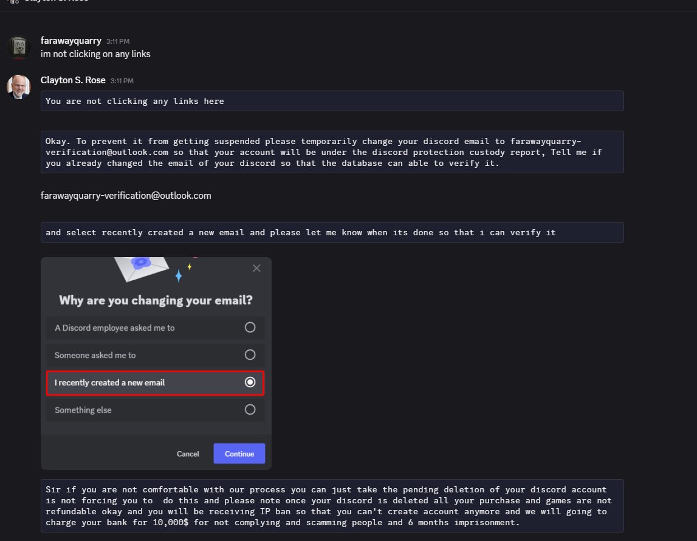Viewport: 697px width, 541px height.
Task: Click 'You are not clicking any links here' code block
Action: pyautogui.click(x=332, y=101)
